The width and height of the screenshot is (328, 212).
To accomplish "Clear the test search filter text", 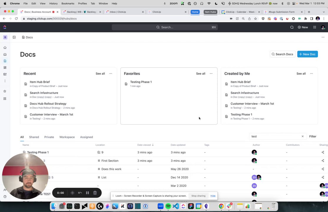I will click(302, 136).
